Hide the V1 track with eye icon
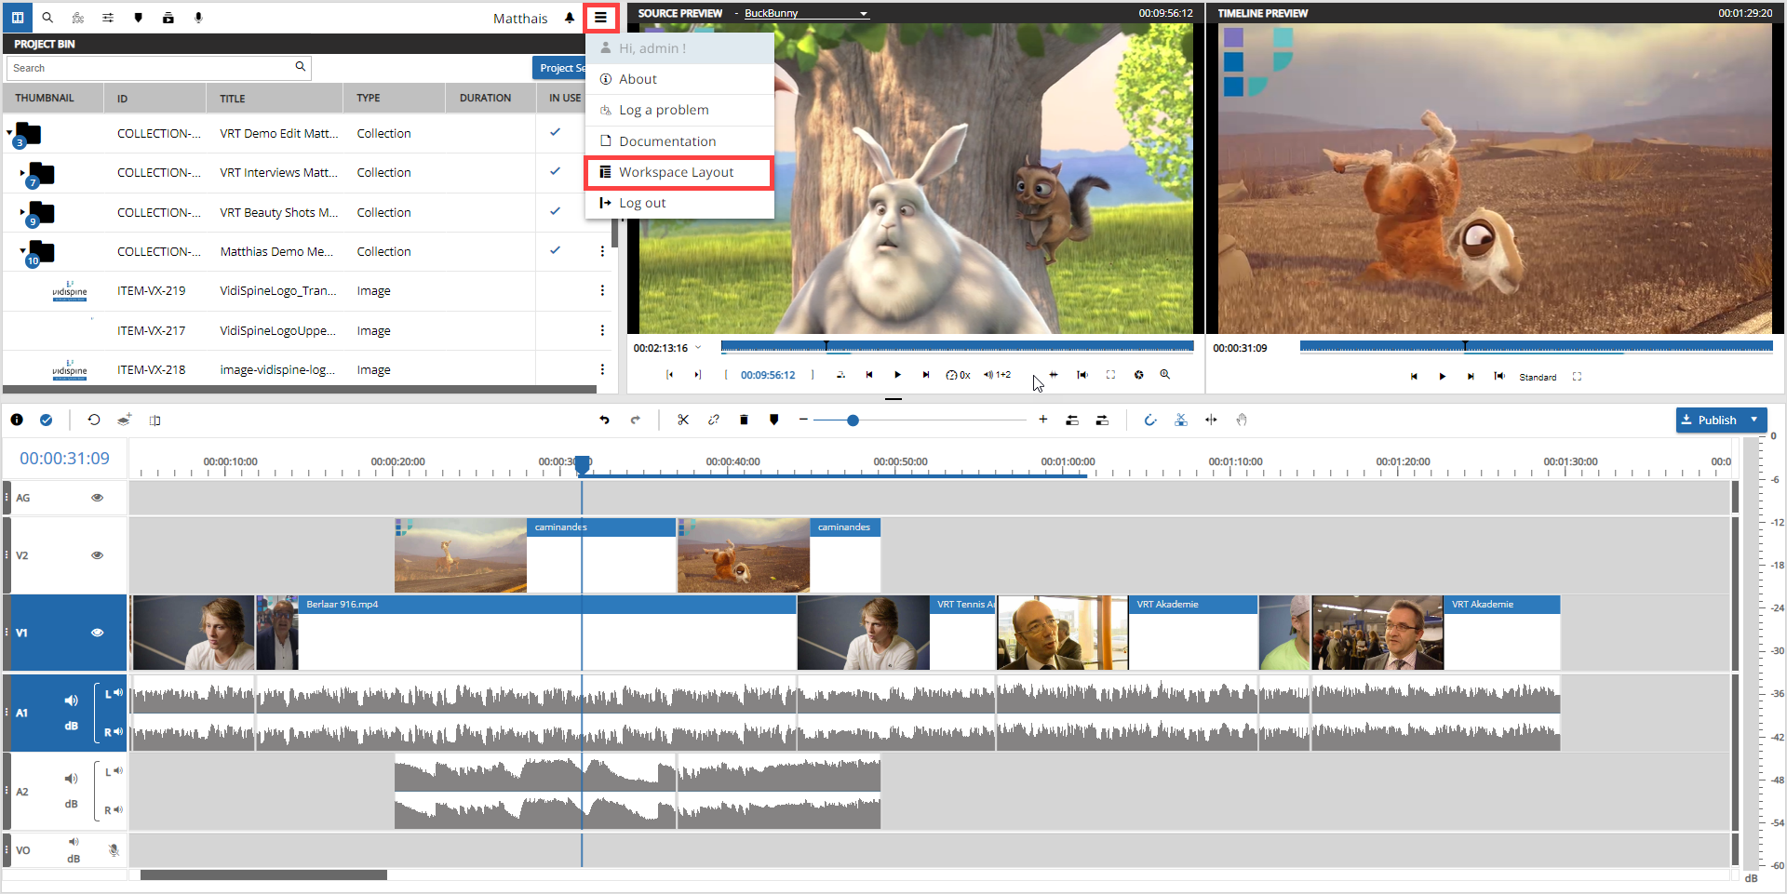 [x=97, y=633]
